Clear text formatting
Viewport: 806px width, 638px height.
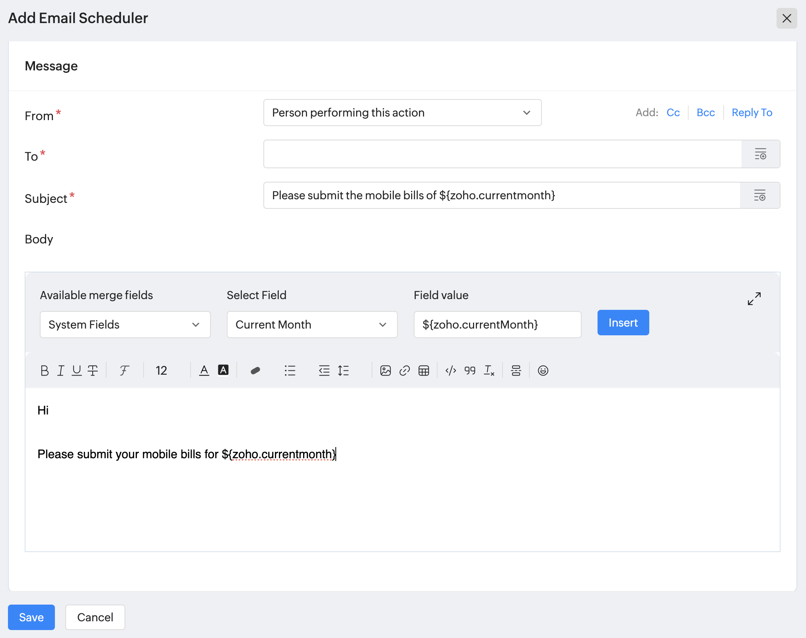pyautogui.click(x=489, y=371)
